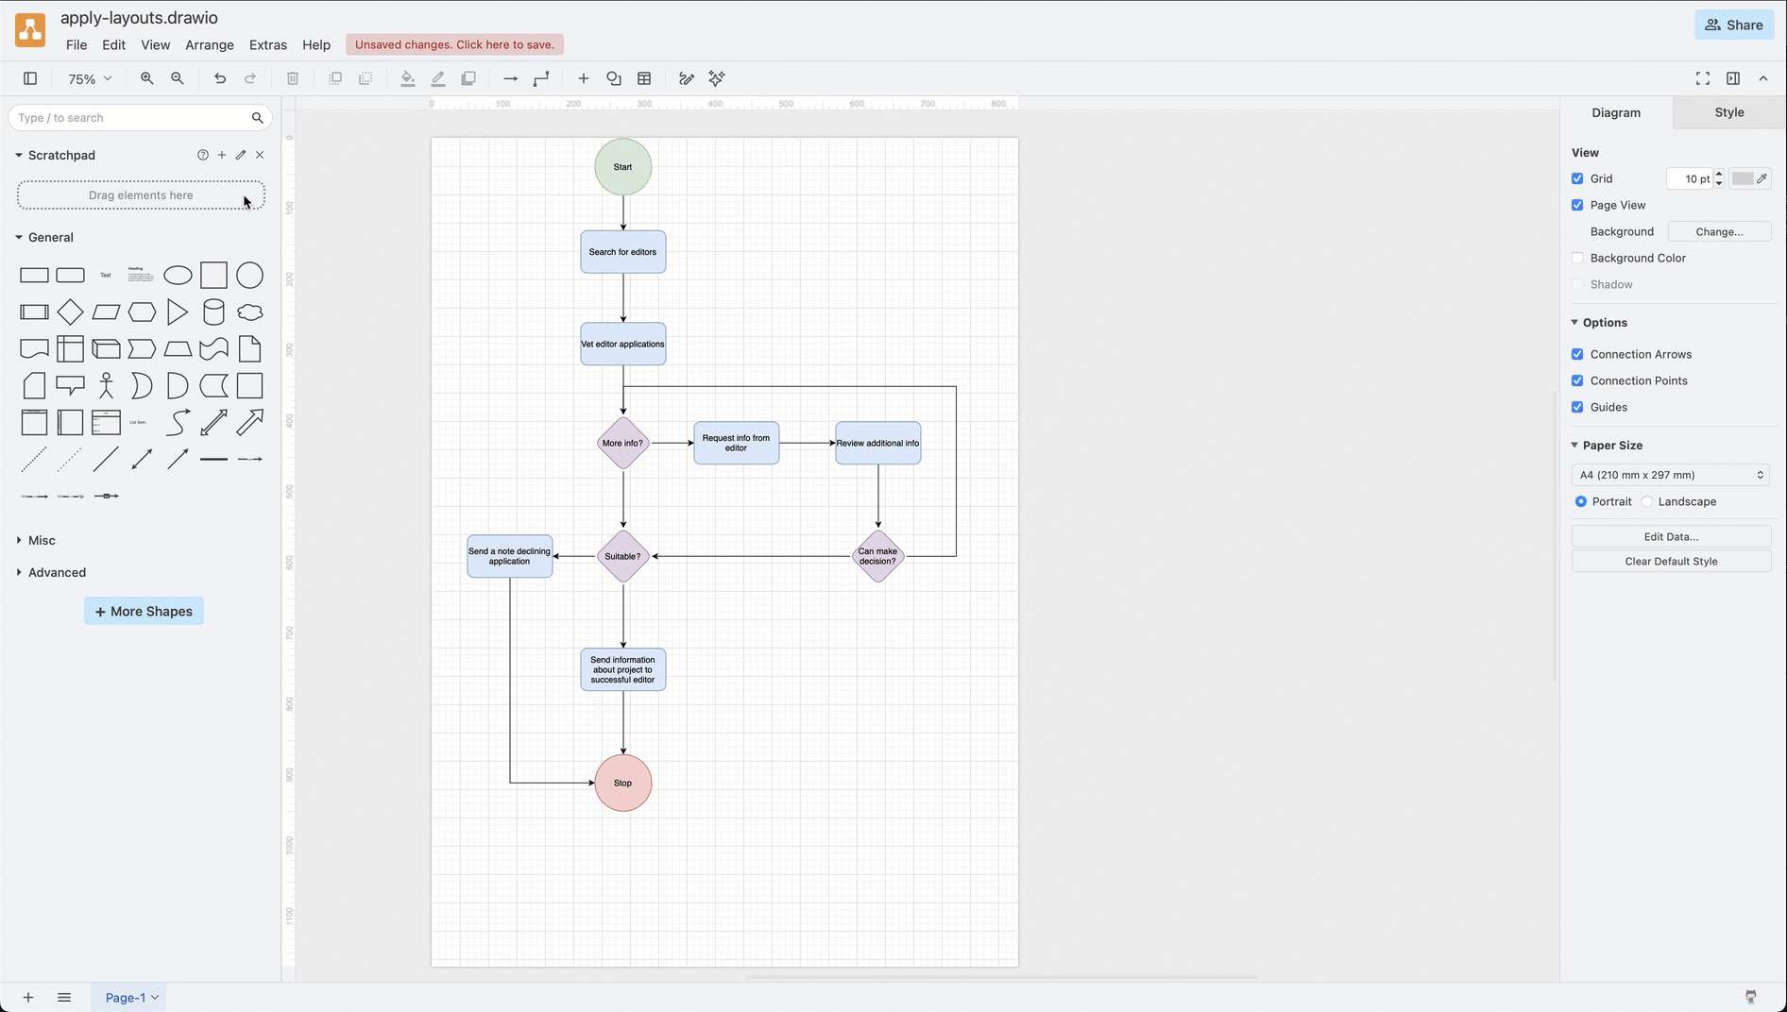Redo the last action
This screenshot has height=1012, width=1787.
[250, 78]
